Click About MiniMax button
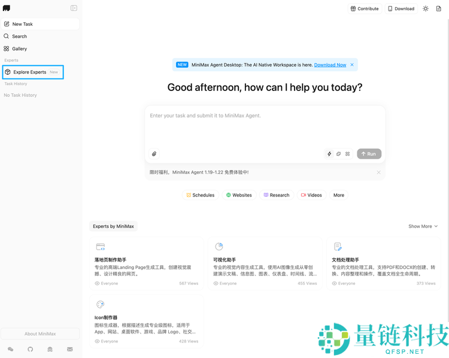449x358 pixels. 40,333
